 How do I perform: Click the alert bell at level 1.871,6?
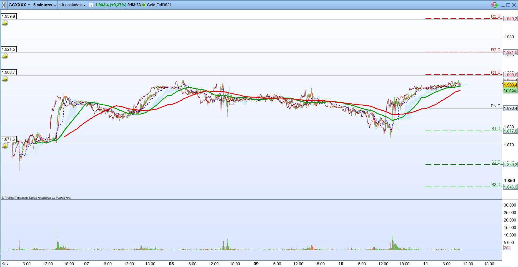(x=5, y=146)
